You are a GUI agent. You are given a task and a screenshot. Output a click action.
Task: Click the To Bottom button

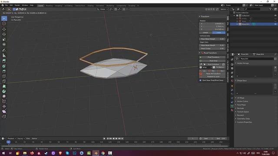tap(219, 67)
